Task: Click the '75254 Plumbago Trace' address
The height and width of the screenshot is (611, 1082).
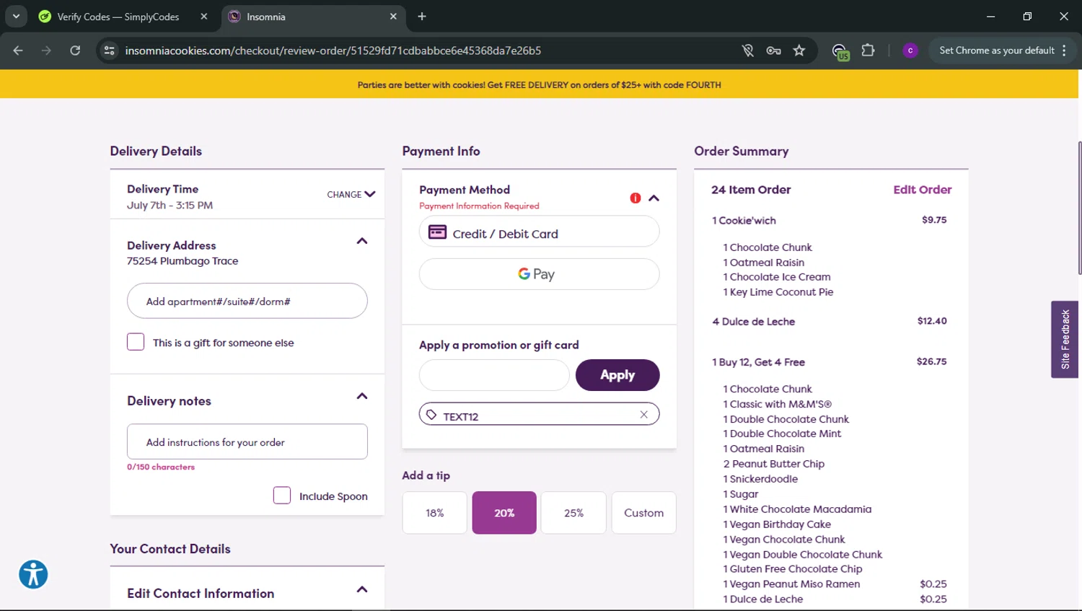Action: [182, 261]
